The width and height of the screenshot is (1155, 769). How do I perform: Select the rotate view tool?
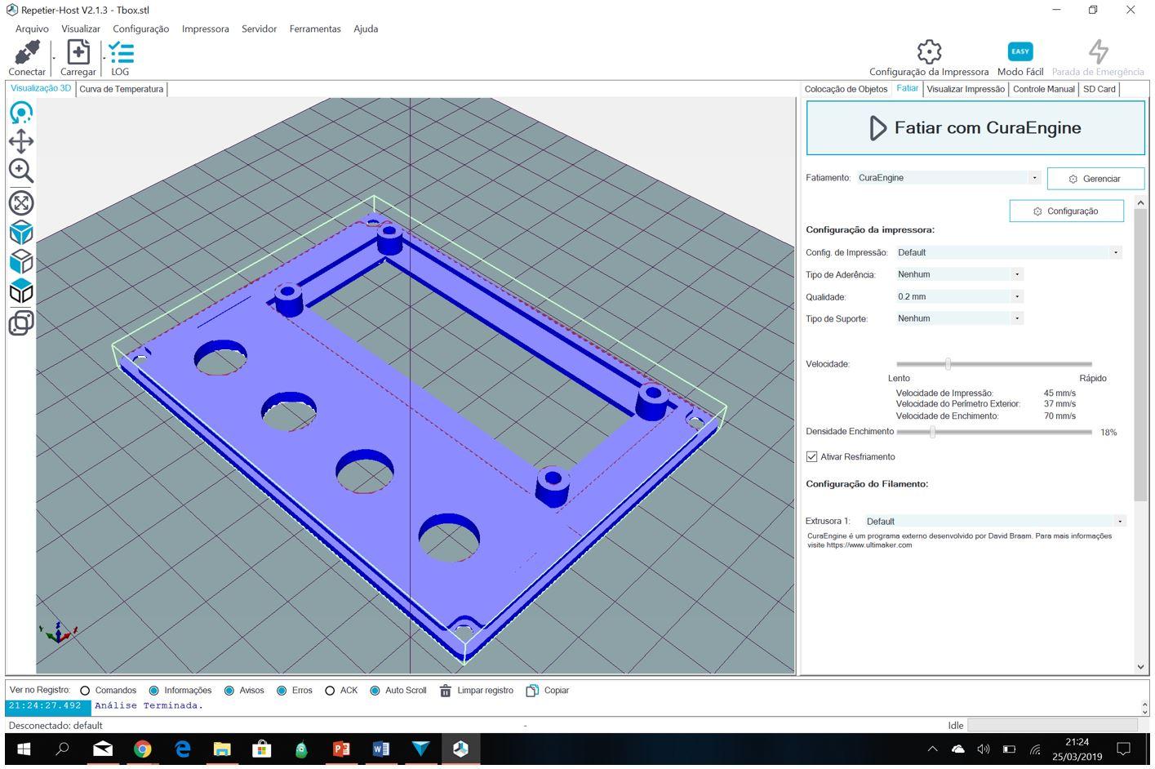(21, 113)
